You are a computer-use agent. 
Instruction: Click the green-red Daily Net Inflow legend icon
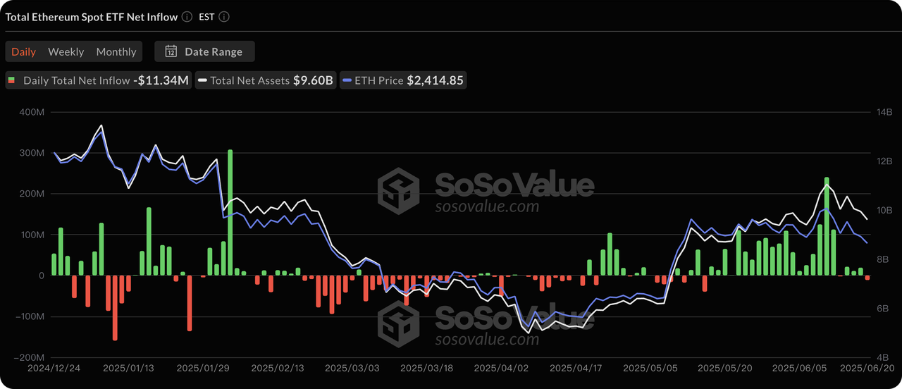click(11, 80)
